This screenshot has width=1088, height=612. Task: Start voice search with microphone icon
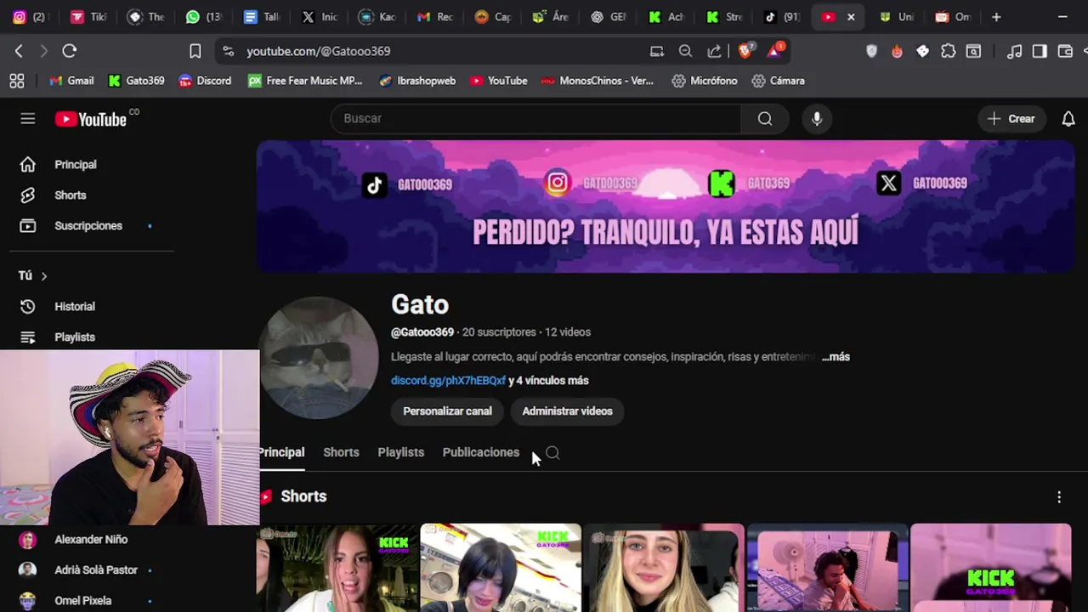pyautogui.click(x=817, y=119)
